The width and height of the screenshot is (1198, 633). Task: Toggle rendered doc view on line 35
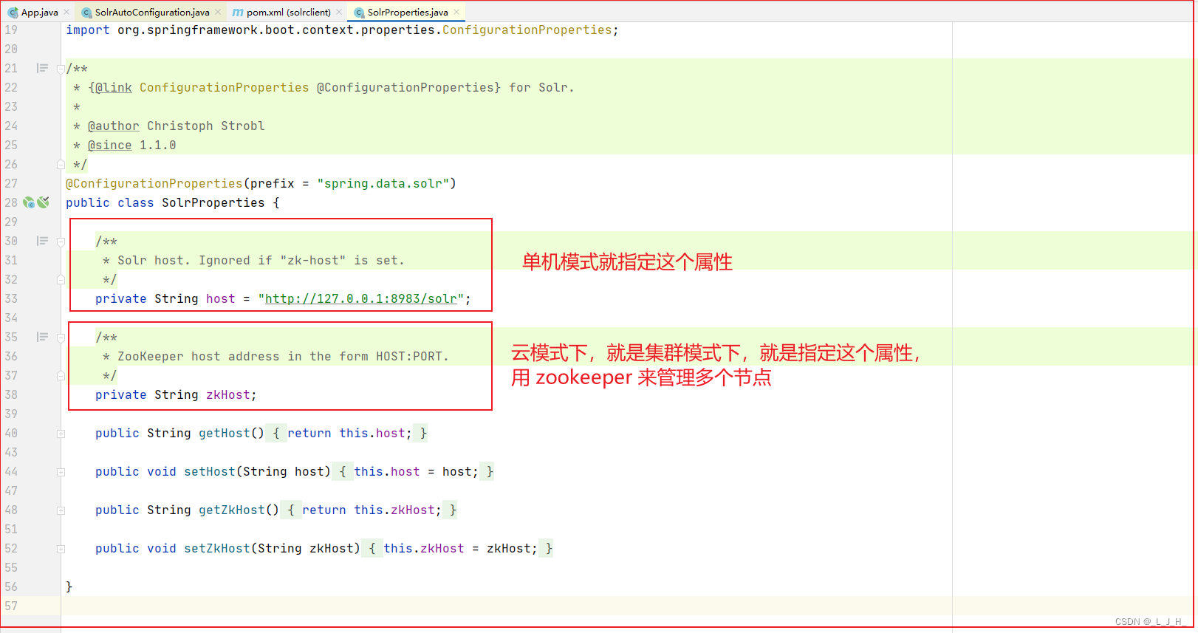[42, 337]
